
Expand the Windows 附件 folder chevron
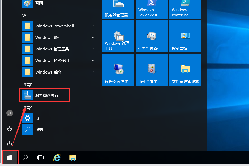pos(93,37)
